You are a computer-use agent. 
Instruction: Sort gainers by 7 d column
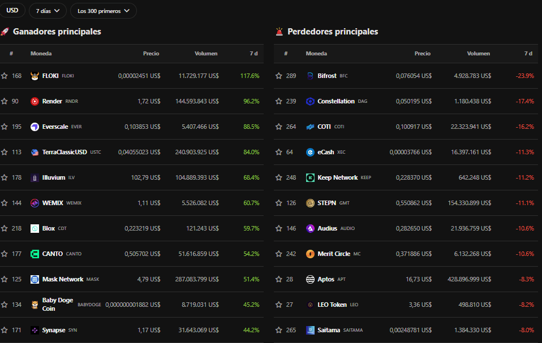tap(253, 54)
